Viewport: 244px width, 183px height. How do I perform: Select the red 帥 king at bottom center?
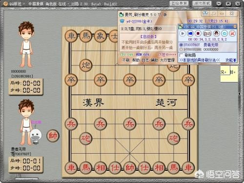pyautogui.click(x=130, y=167)
